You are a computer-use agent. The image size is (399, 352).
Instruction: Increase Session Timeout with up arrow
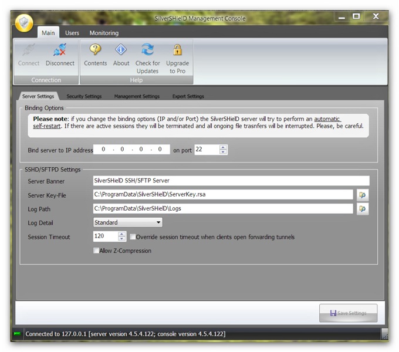coord(122,234)
